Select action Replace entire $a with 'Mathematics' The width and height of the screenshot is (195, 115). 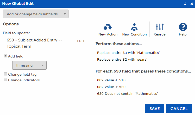(x=128, y=53)
